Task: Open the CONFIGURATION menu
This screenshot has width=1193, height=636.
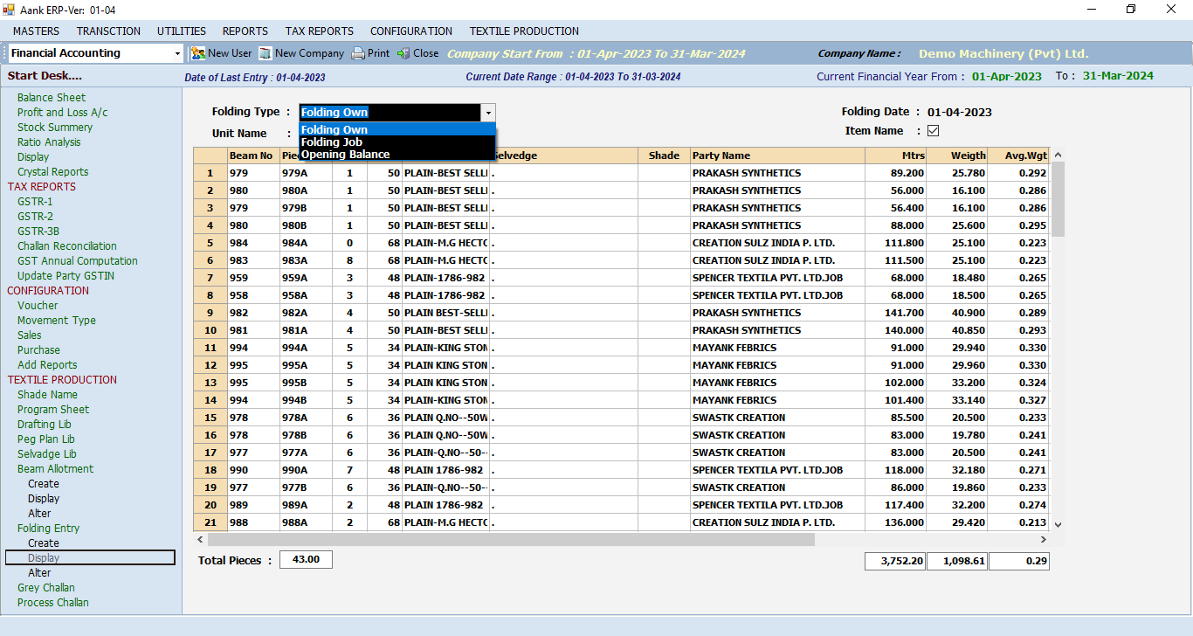Action: click(411, 31)
